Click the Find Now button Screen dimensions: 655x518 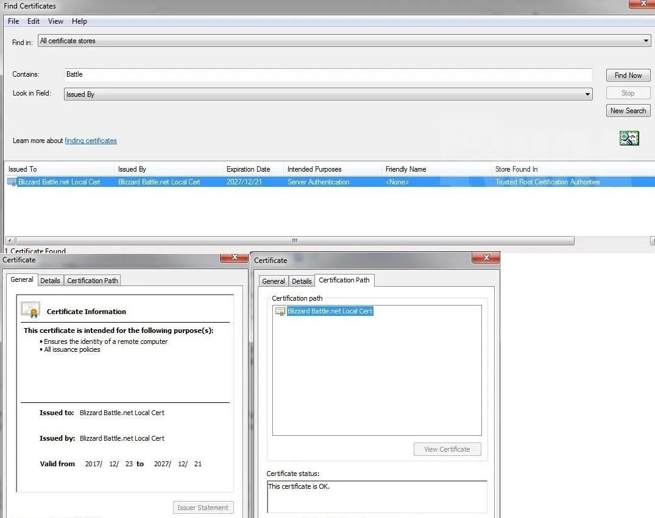pyautogui.click(x=628, y=75)
